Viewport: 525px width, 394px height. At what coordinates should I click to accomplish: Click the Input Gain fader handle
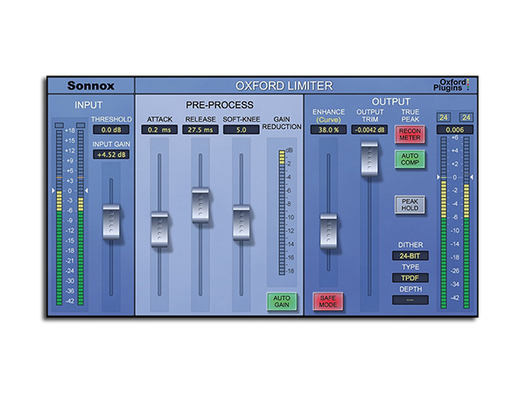(111, 222)
